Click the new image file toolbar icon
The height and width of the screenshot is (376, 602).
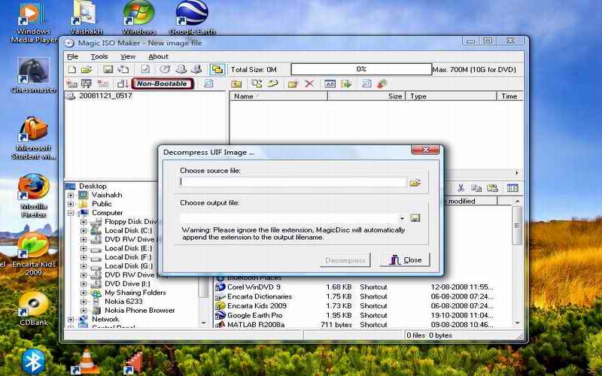(71, 69)
